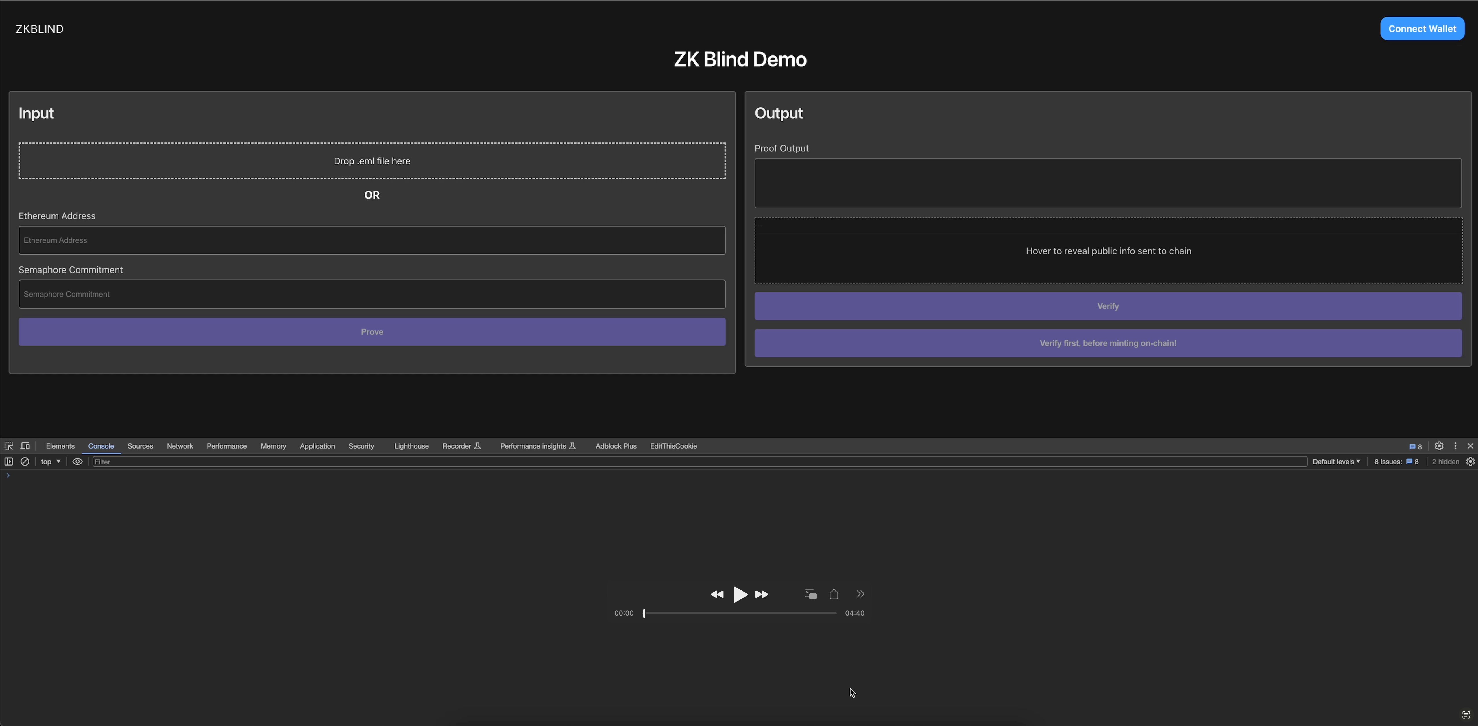Open the Default levels dropdown

coord(1336,462)
